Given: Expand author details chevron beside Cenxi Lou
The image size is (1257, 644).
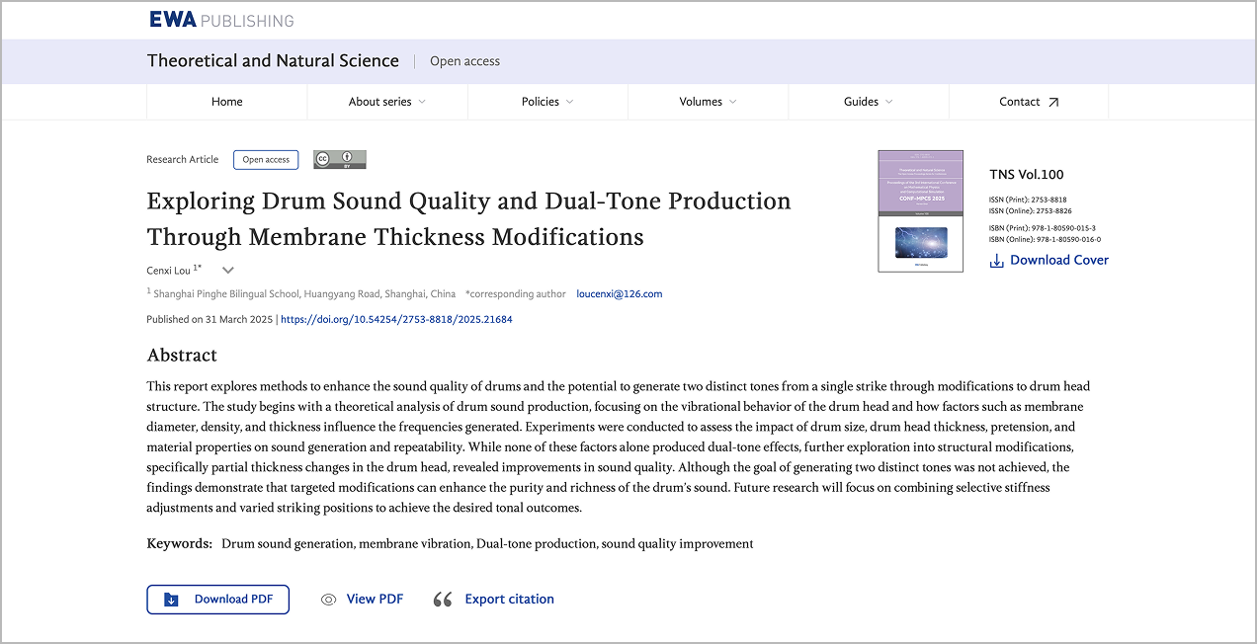Looking at the screenshot, I should 228,270.
